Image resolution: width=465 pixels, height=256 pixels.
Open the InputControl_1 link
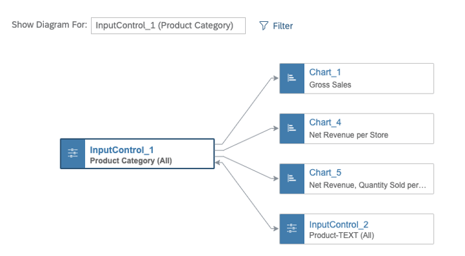coord(122,150)
